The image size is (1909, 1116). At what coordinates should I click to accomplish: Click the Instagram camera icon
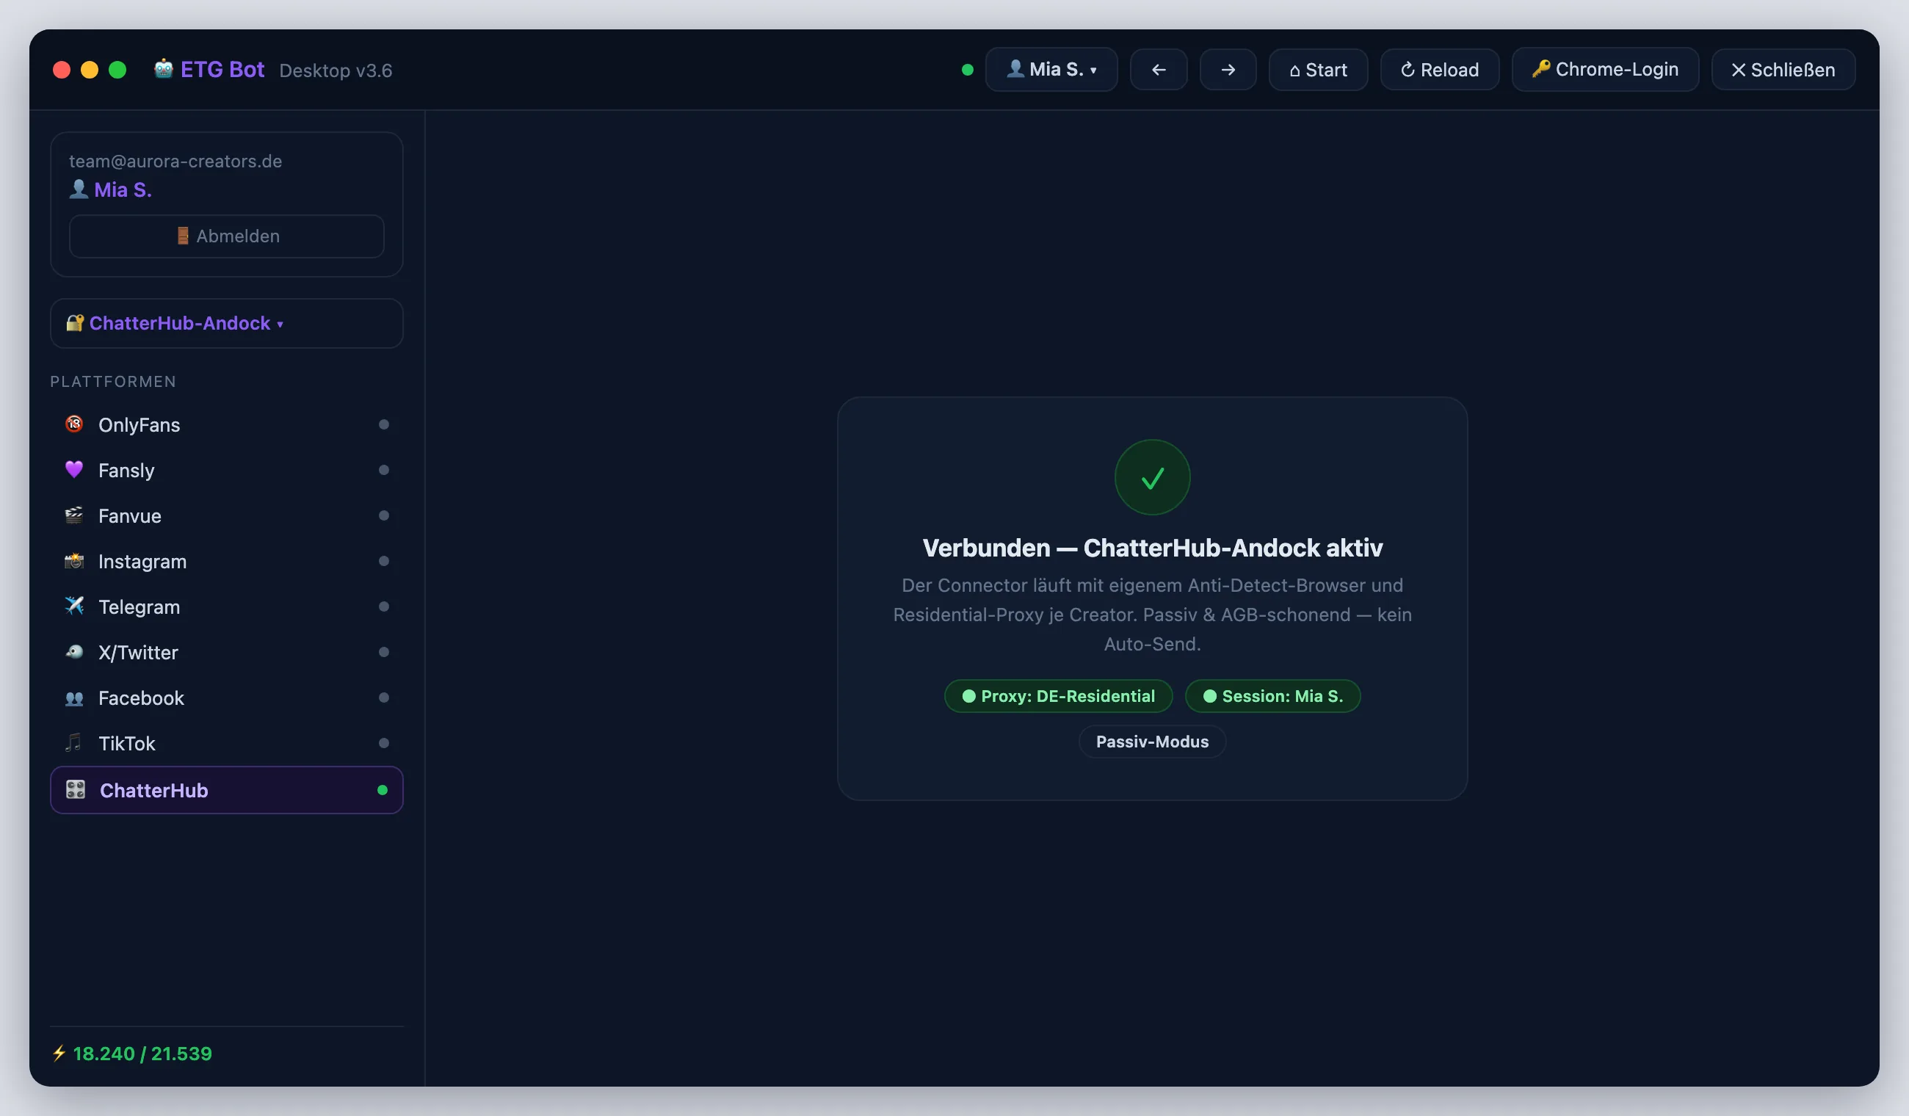(74, 560)
